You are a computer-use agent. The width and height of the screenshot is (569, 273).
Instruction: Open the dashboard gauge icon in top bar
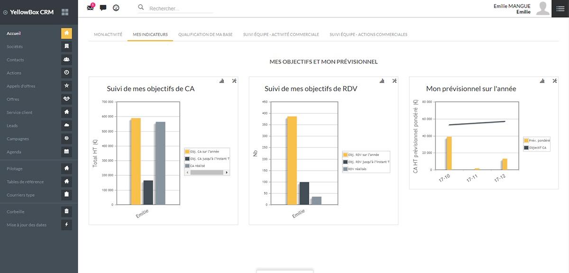click(x=116, y=8)
